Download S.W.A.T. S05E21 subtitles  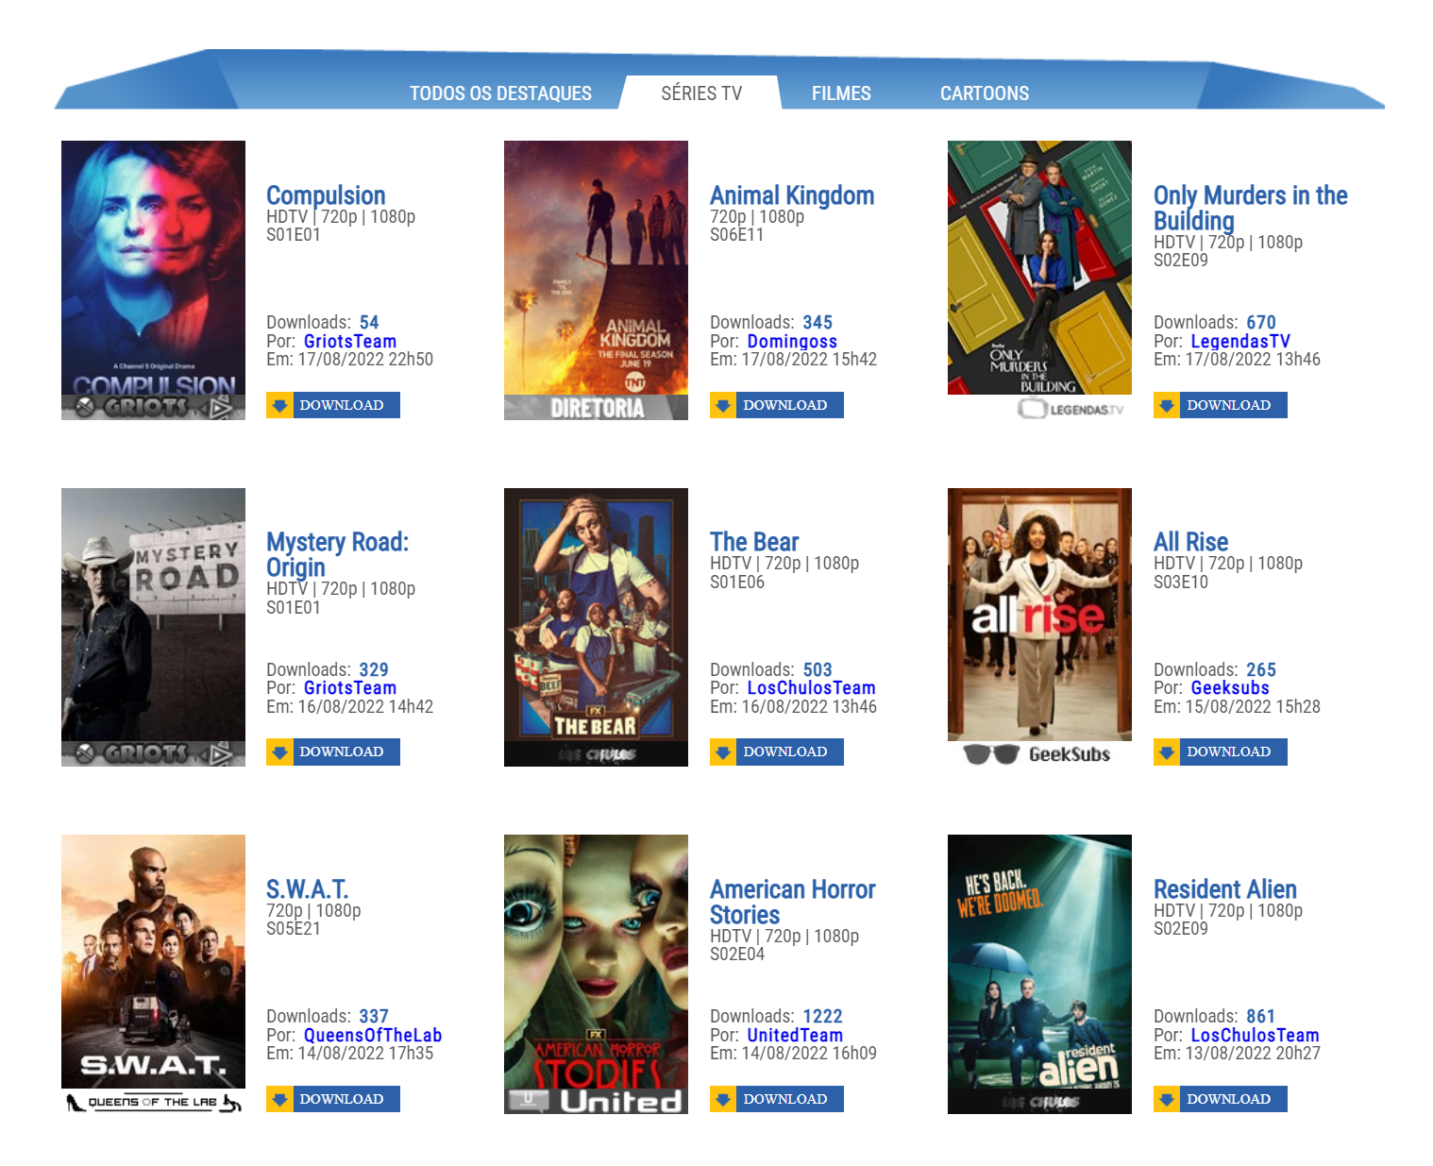pyautogui.click(x=333, y=1099)
